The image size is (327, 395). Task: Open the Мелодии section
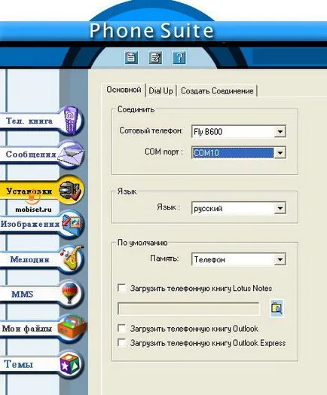coord(29,259)
